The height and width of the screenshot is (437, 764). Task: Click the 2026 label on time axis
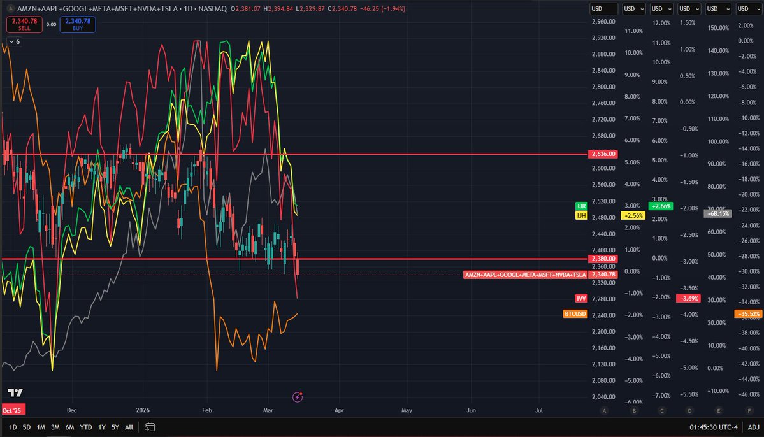143,410
